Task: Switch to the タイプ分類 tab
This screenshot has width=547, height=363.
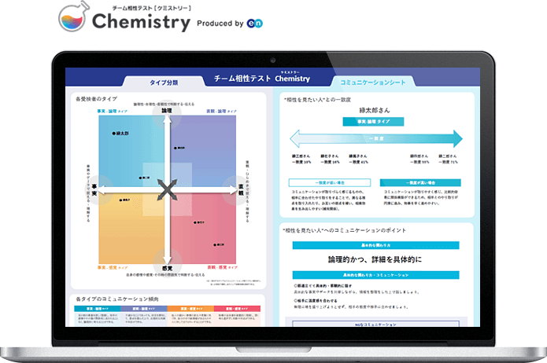Action: pyautogui.click(x=163, y=82)
